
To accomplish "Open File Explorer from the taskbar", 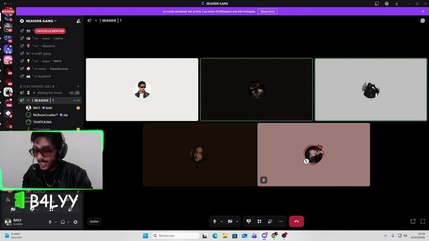I will coord(225,236).
